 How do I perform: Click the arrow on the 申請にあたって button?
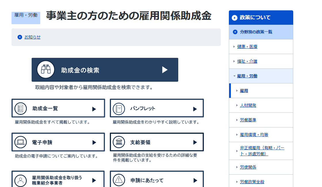(x=195, y=180)
